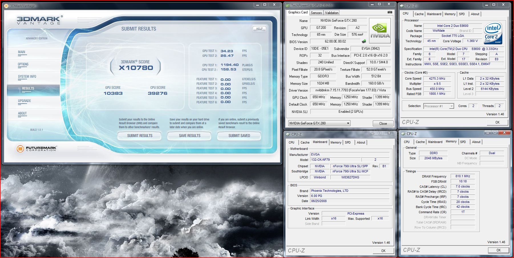Image resolution: width=514 pixels, height=258 pixels.
Task: Click SAVE RESULTS button
Action: point(190,136)
